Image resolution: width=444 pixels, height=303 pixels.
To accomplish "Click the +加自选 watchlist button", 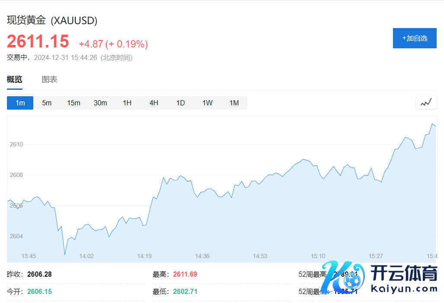I will coord(414,38).
